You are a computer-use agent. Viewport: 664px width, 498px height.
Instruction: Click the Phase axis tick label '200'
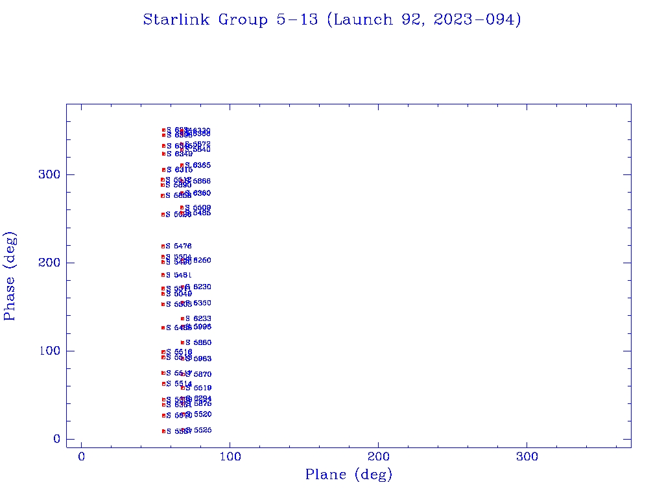(49, 263)
